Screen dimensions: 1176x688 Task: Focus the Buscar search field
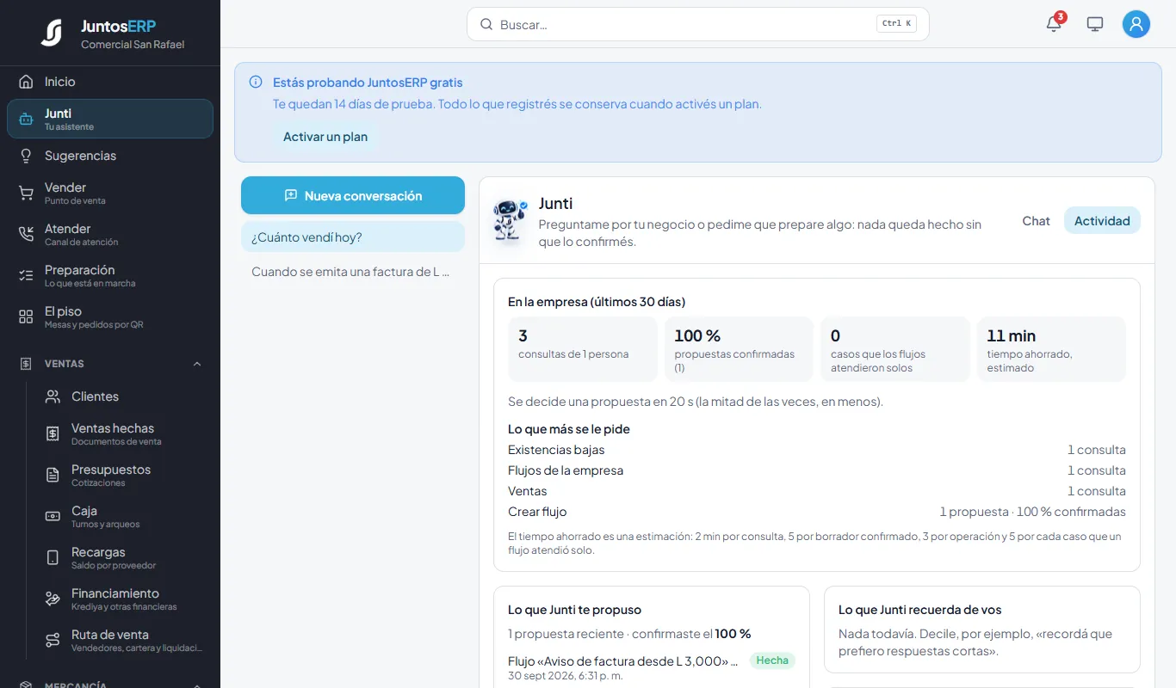point(697,24)
